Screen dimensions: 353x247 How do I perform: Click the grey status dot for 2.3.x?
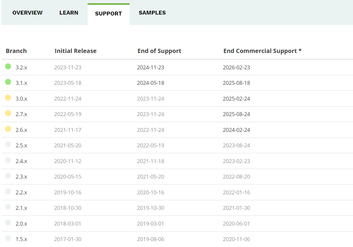(8, 176)
